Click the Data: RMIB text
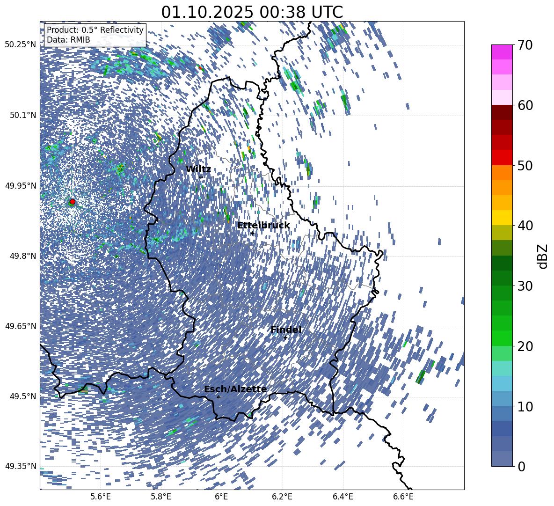The image size is (554, 506). click(68, 40)
